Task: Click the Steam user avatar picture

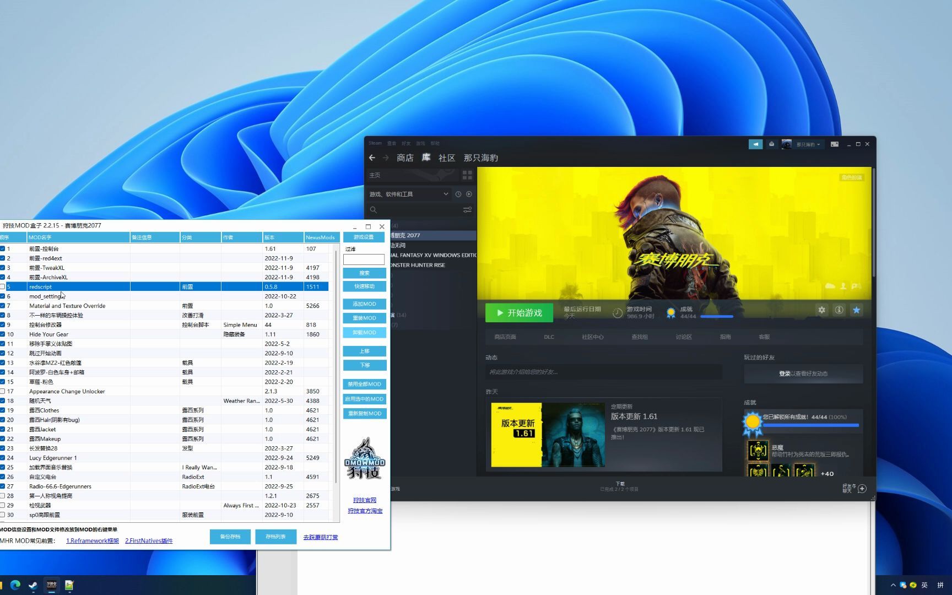Action: (x=787, y=144)
